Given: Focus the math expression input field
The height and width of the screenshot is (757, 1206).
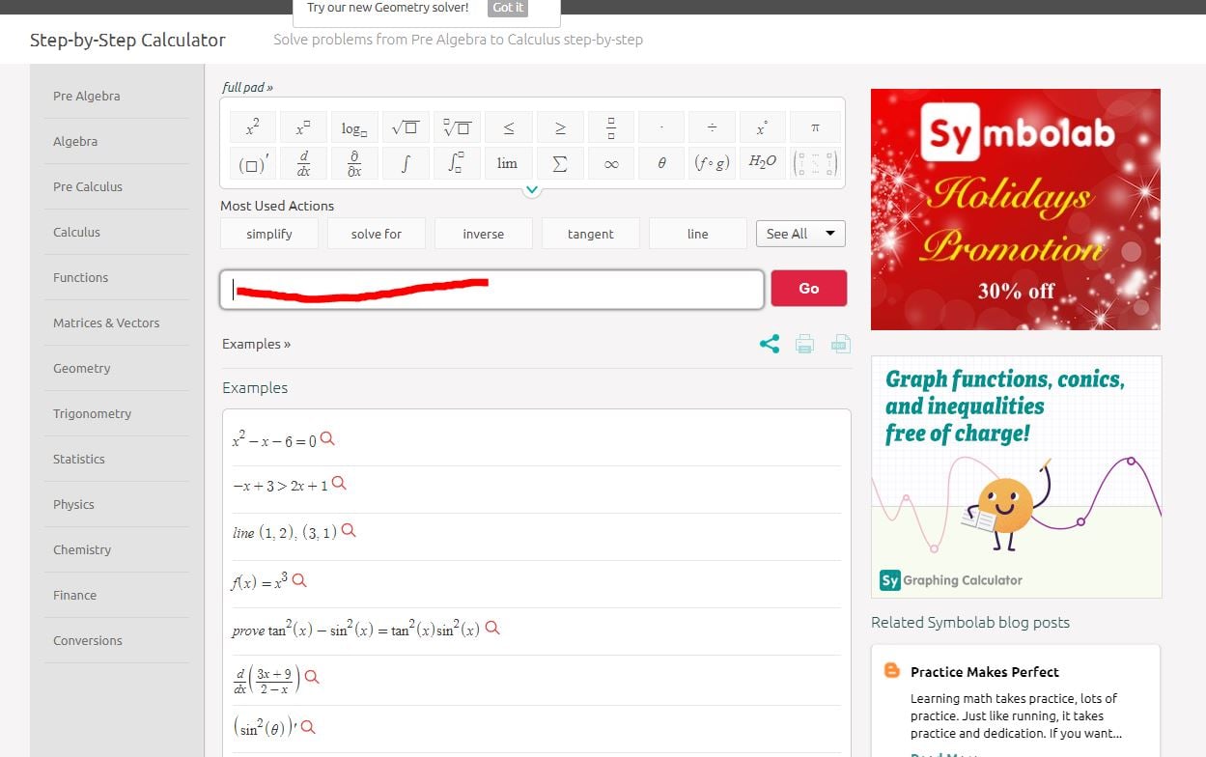Looking at the screenshot, I should [492, 289].
